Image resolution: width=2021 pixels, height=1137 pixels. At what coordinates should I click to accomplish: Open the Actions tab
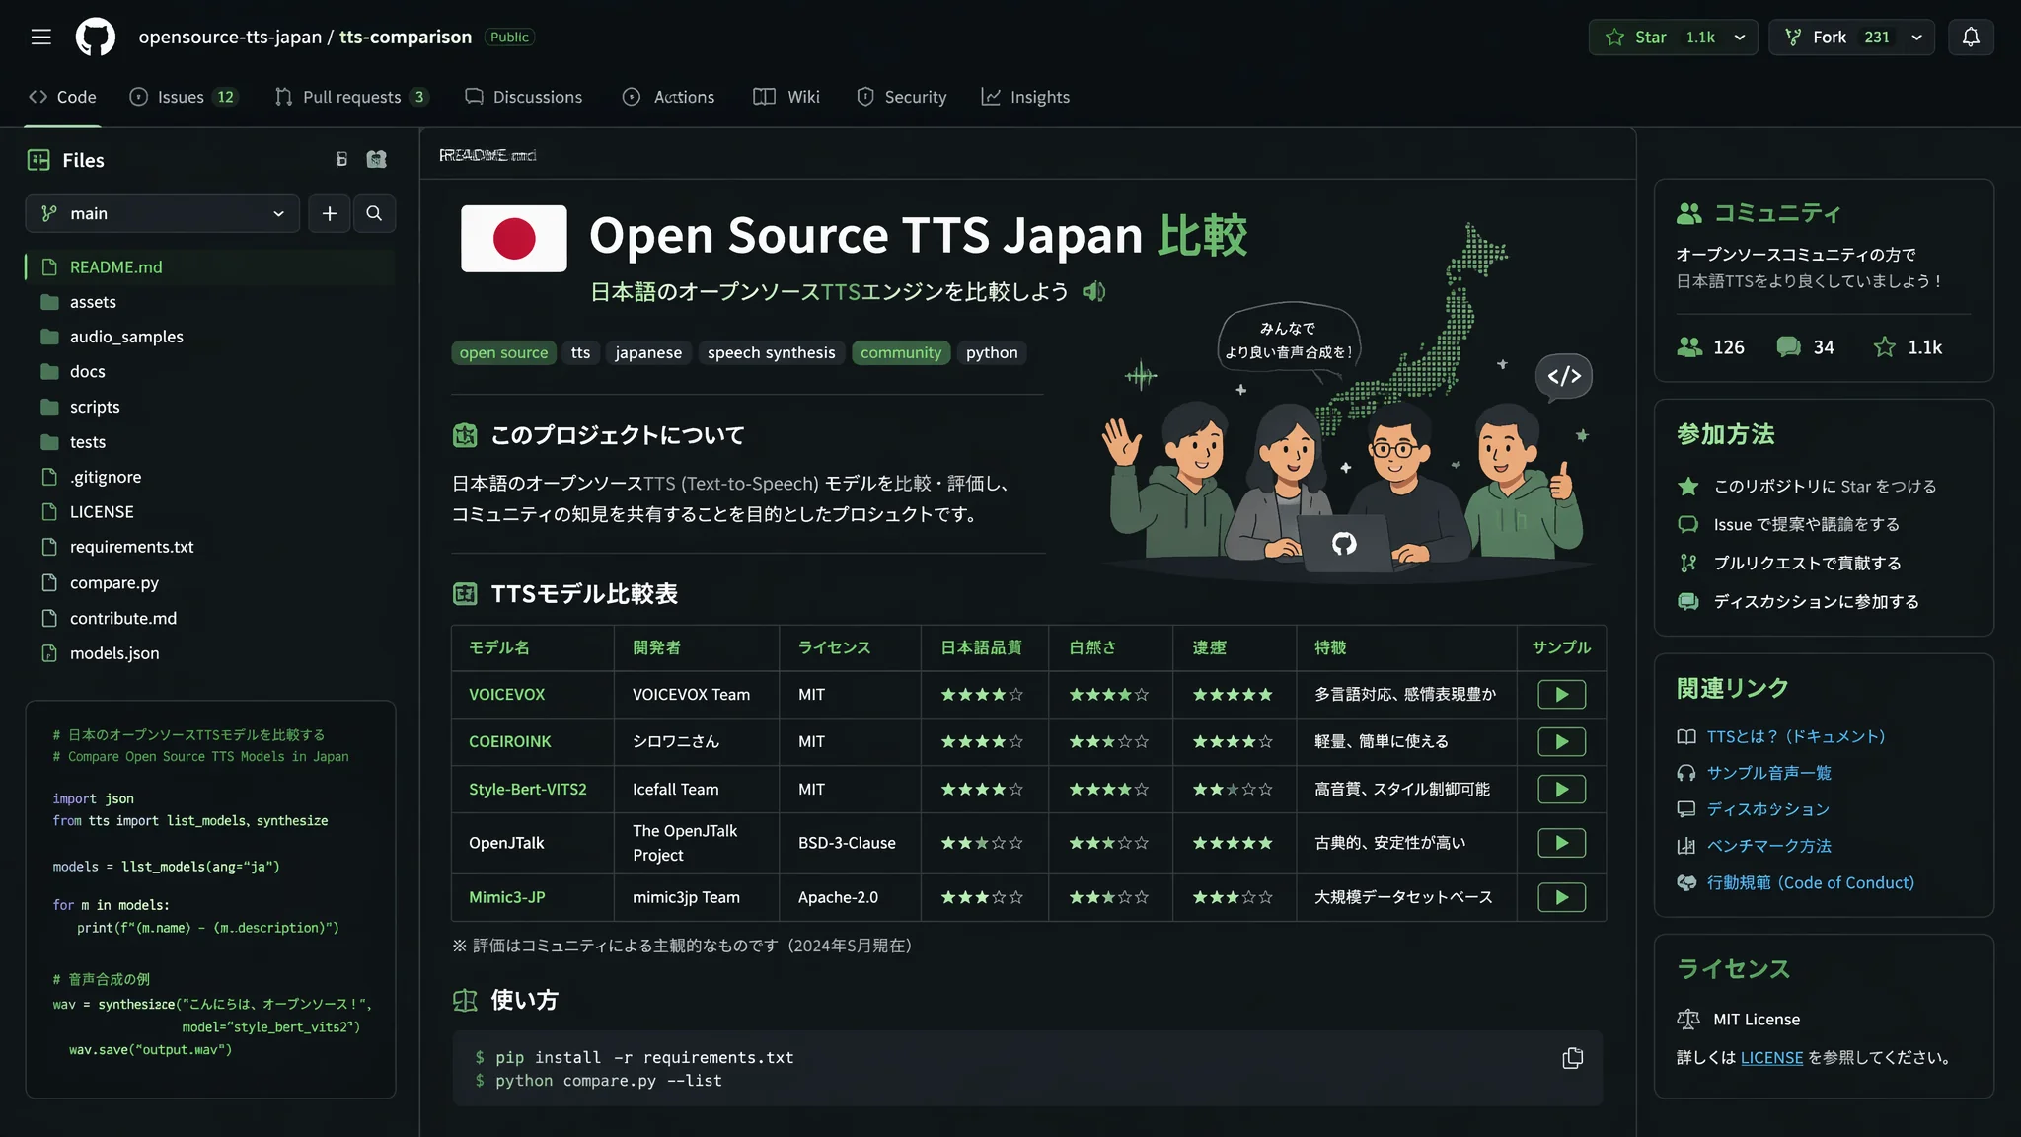click(x=668, y=97)
